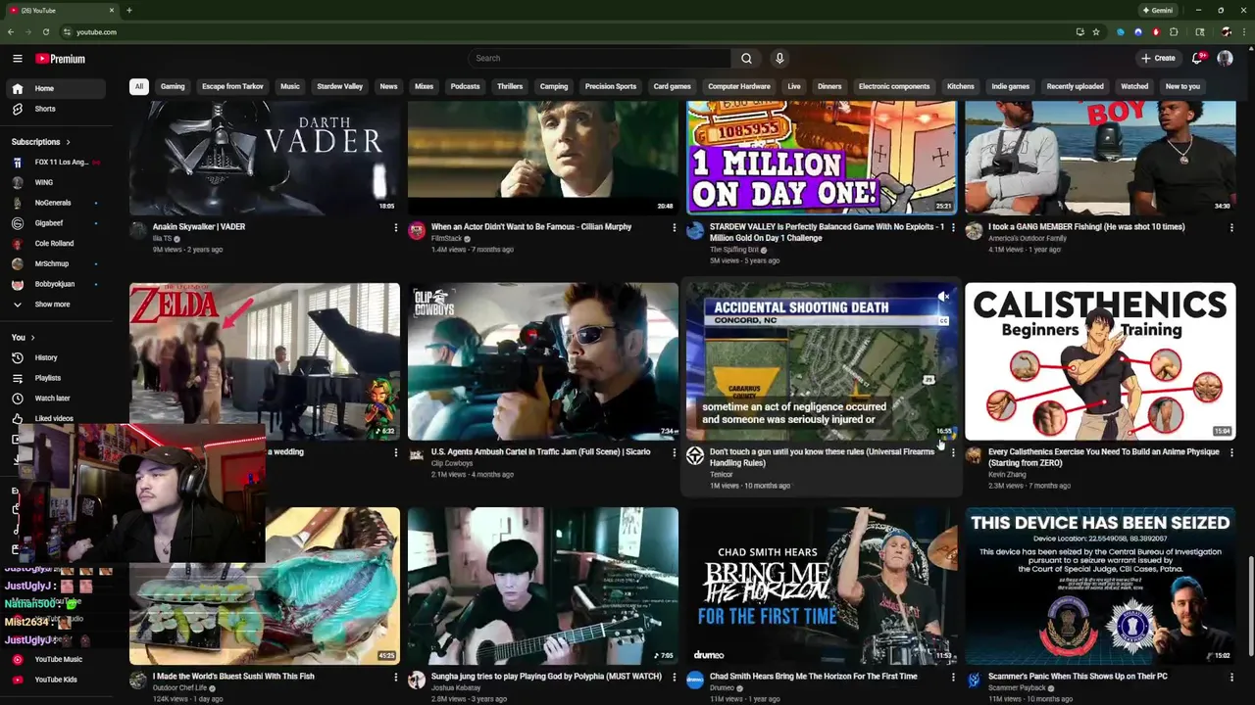Open options for Anakin Skywalker video
Screen dimensions: 1255x705
coord(396,228)
